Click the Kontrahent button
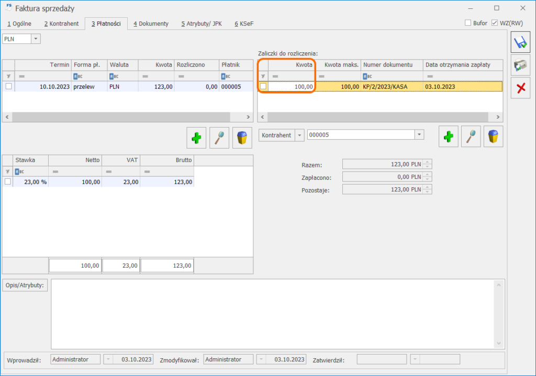This screenshot has height=376, width=536. [x=276, y=135]
